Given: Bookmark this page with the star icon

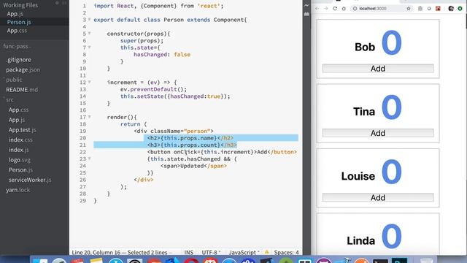Looking at the screenshot, I should pos(409,9).
